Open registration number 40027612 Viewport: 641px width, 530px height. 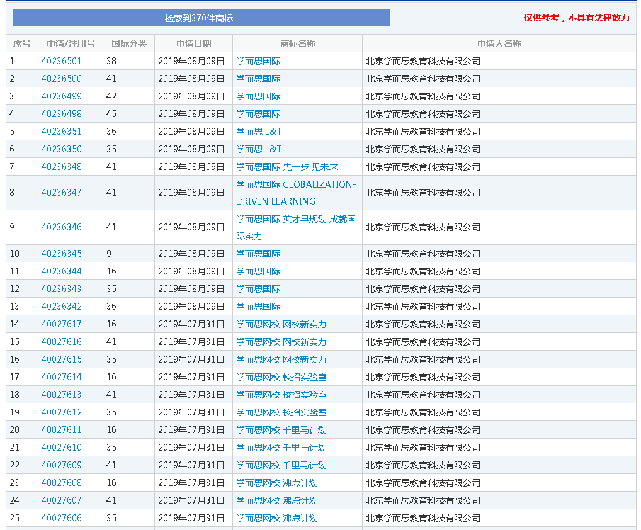coord(61,412)
